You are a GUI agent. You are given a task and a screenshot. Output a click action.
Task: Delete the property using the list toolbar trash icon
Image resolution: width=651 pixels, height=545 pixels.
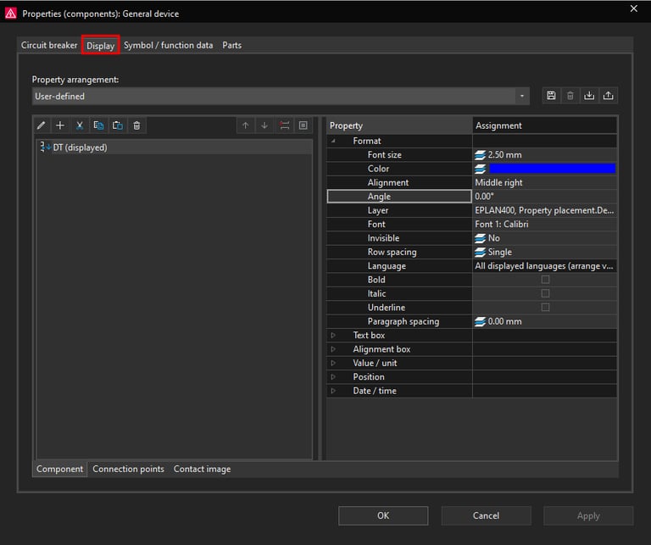pos(136,125)
